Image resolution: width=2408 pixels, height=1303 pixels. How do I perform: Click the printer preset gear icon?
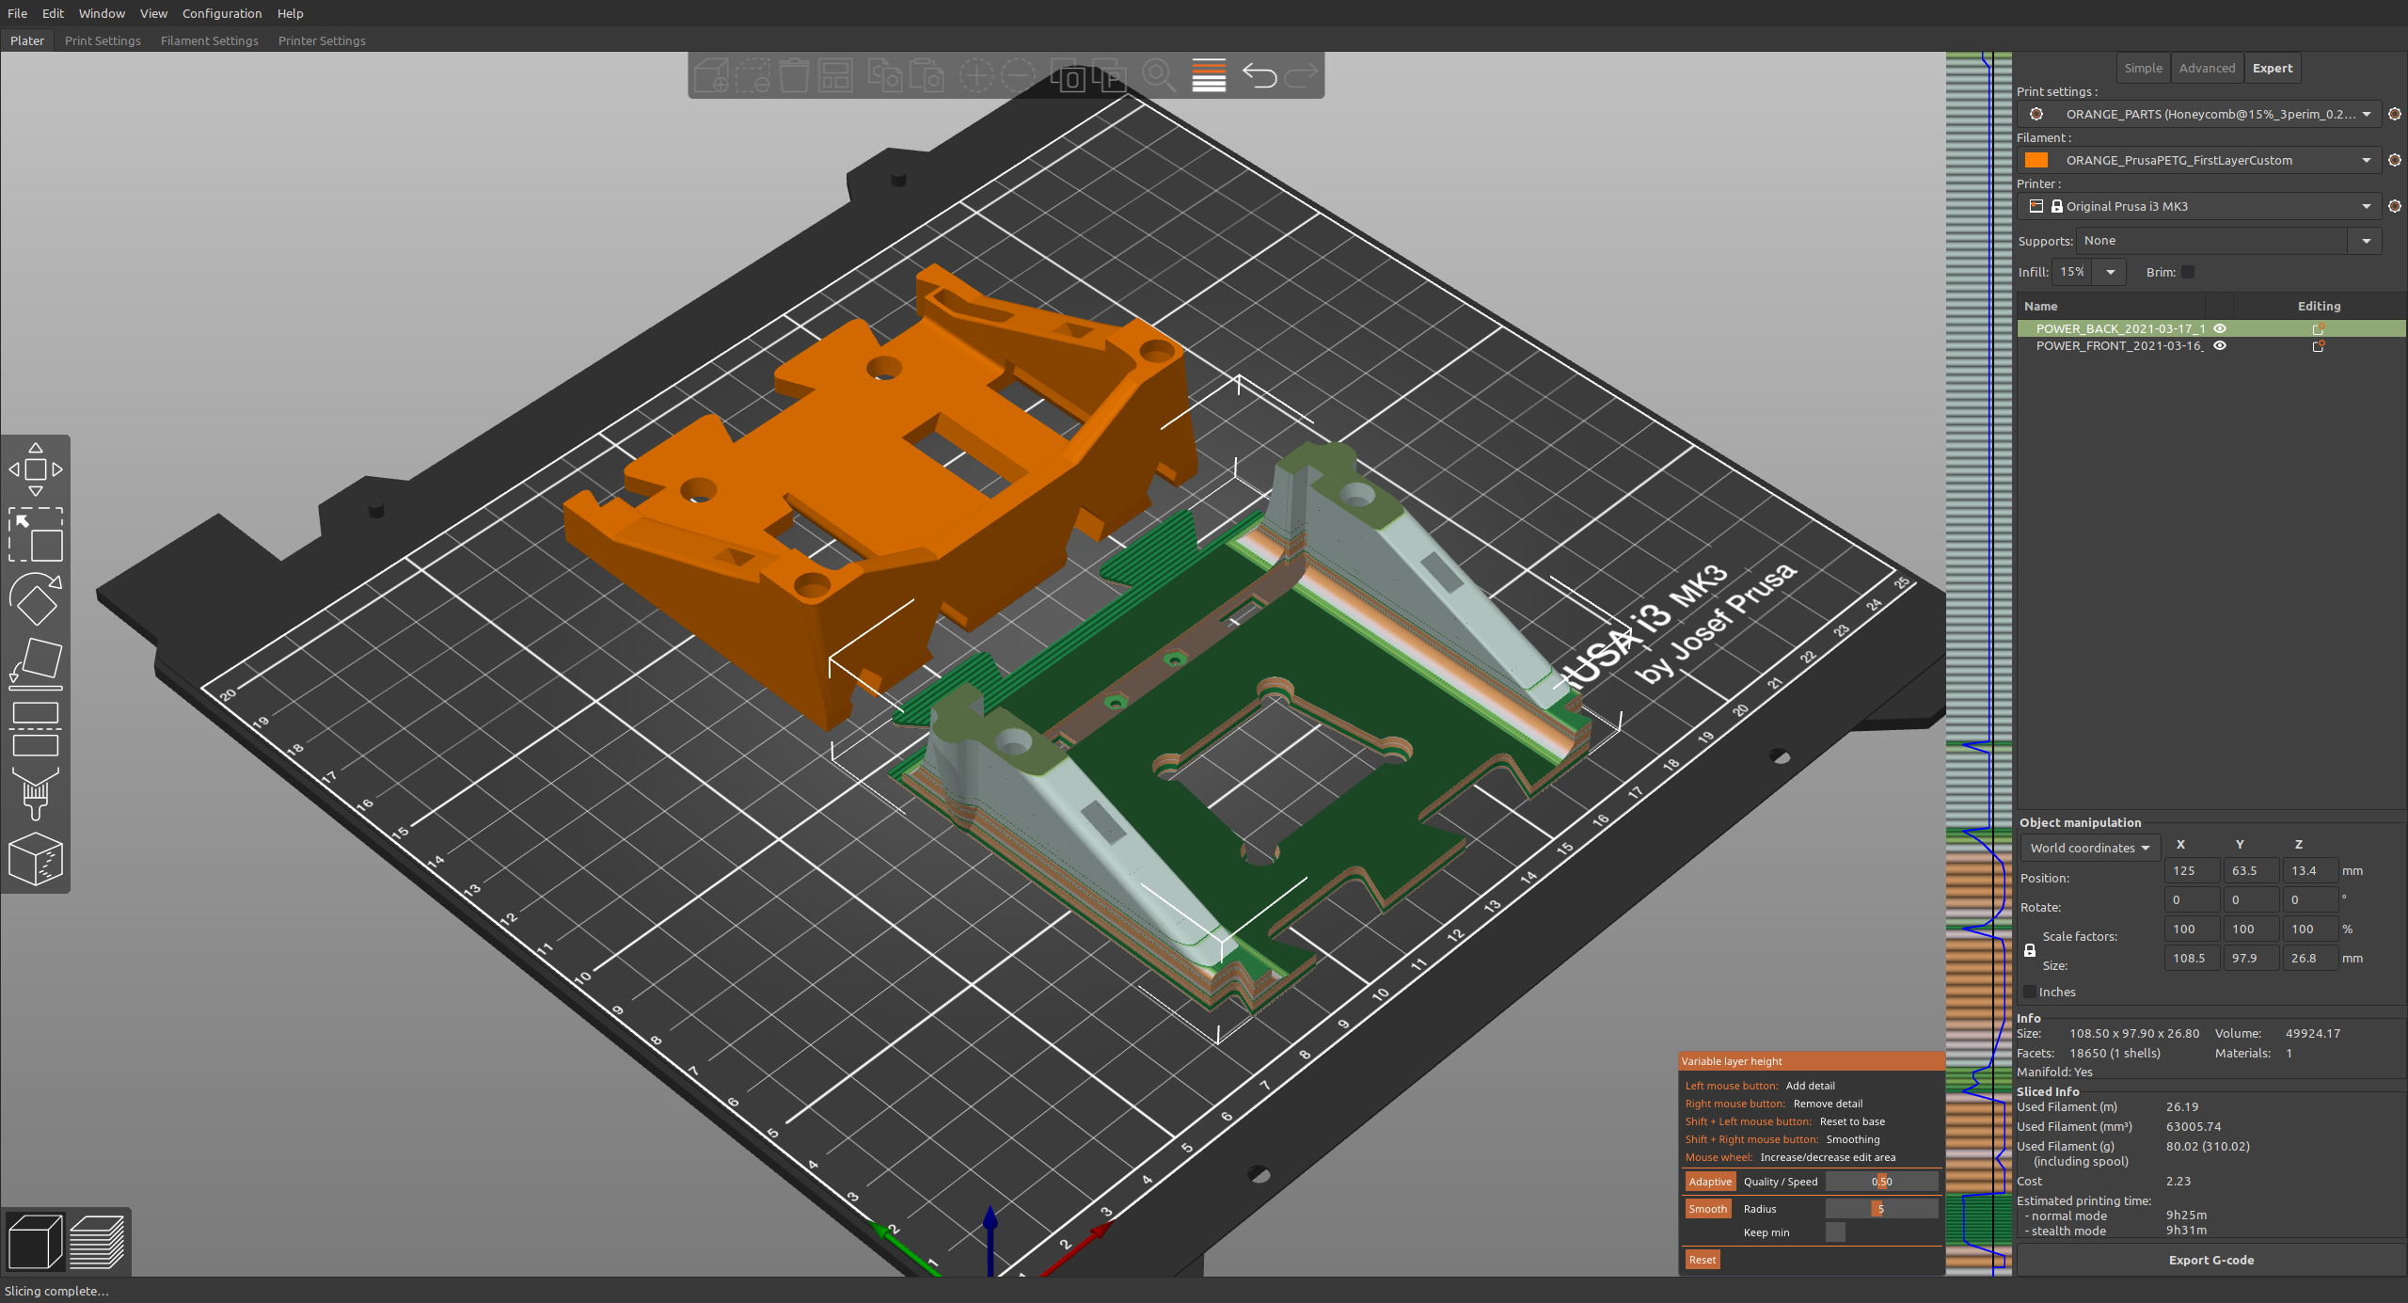[2395, 206]
